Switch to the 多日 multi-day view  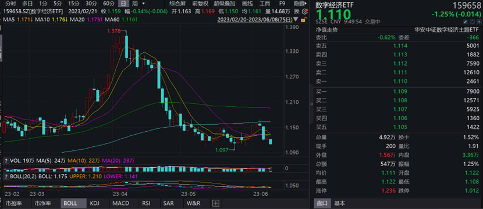tap(27, 3)
